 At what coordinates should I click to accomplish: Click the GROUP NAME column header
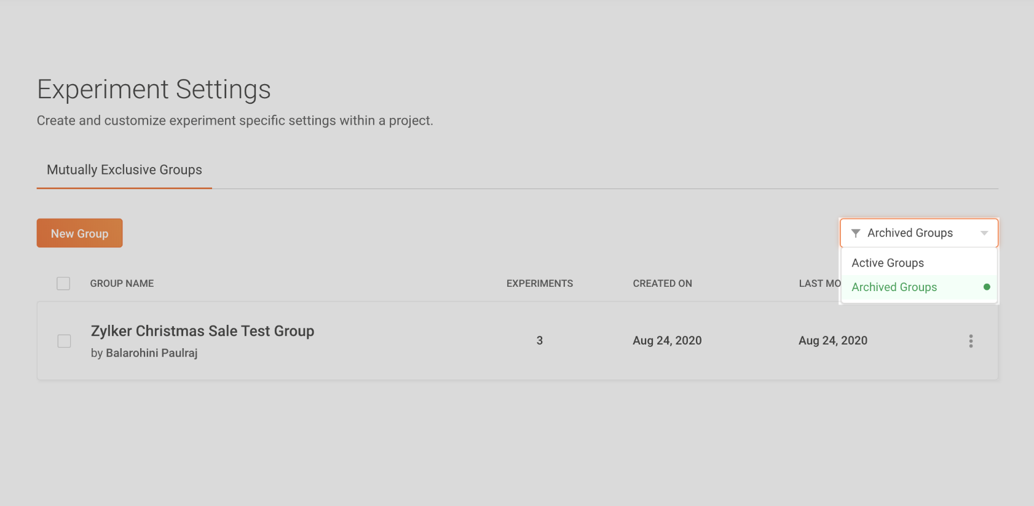point(122,283)
